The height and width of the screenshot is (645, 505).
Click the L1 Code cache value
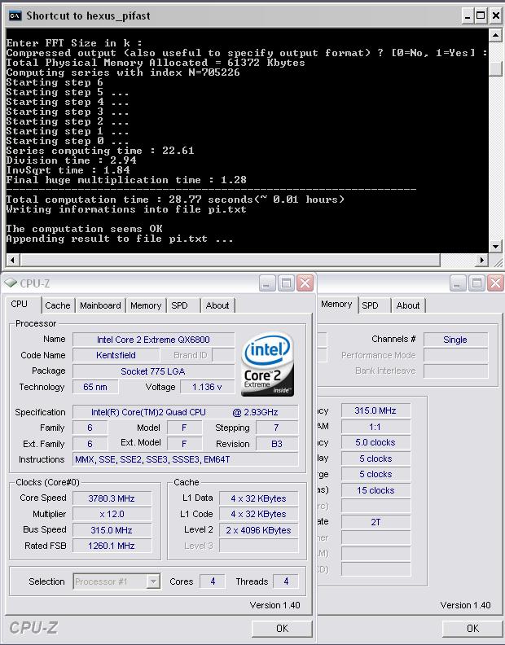click(258, 514)
